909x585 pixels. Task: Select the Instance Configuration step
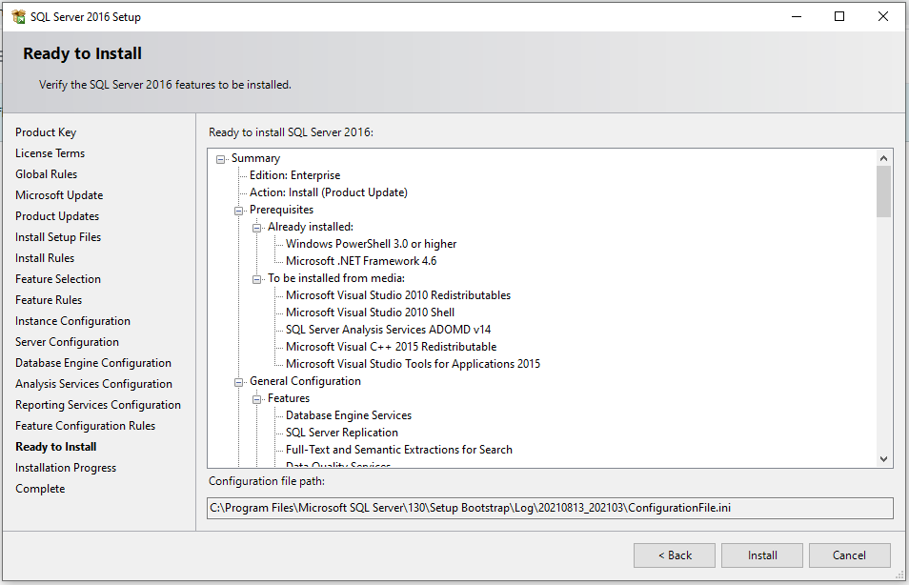73,321
